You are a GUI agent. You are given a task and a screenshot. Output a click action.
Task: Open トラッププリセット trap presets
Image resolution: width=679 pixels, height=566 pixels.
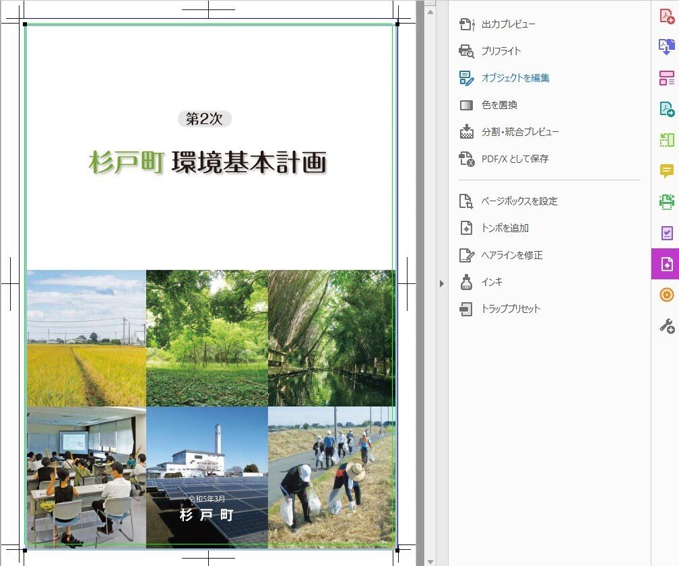(500, 309)
